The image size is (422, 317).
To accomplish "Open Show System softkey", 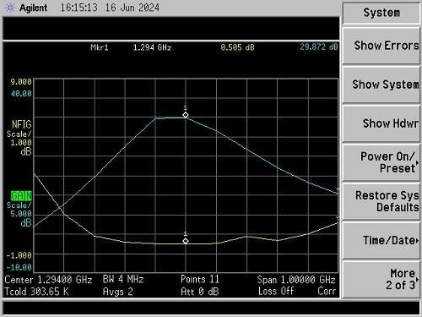I will 381,85.
